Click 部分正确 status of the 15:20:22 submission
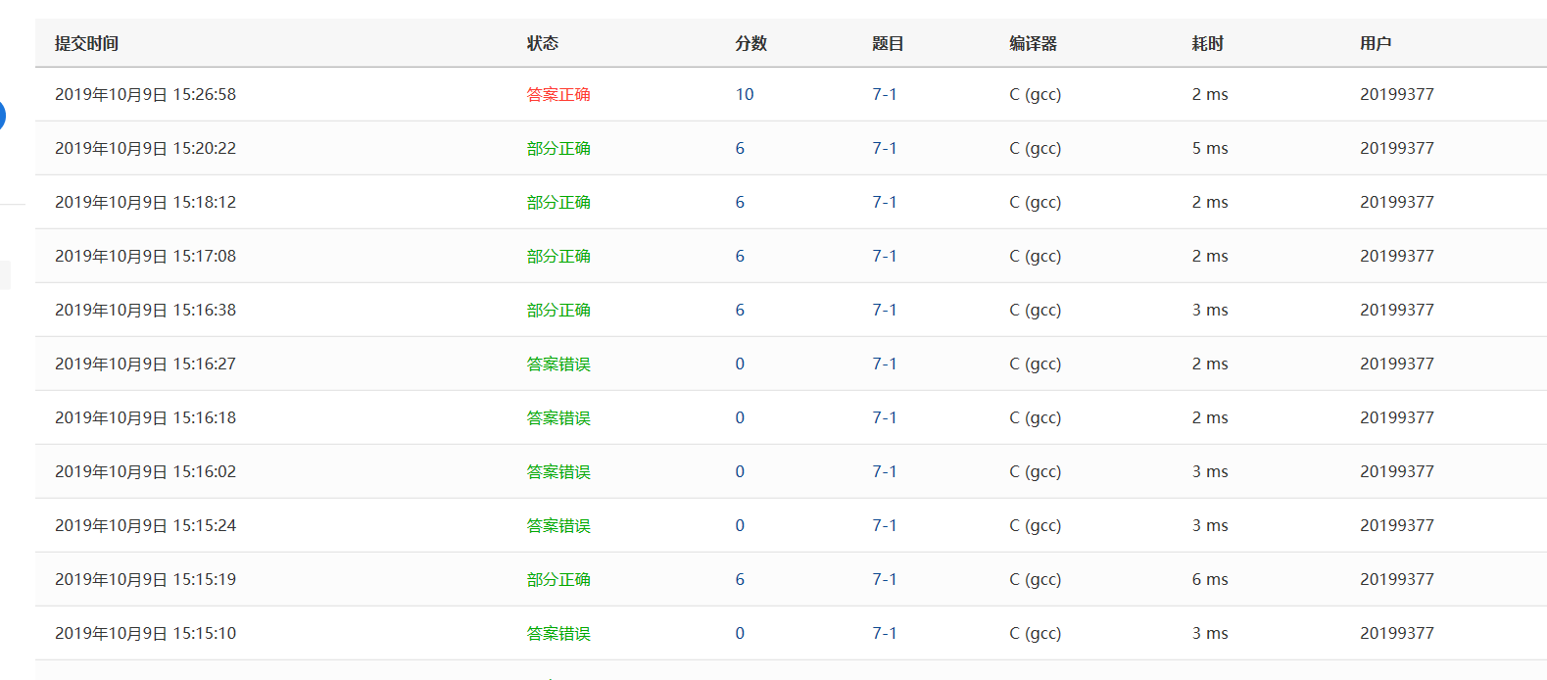1547x680 pixels. pos(558,148)
